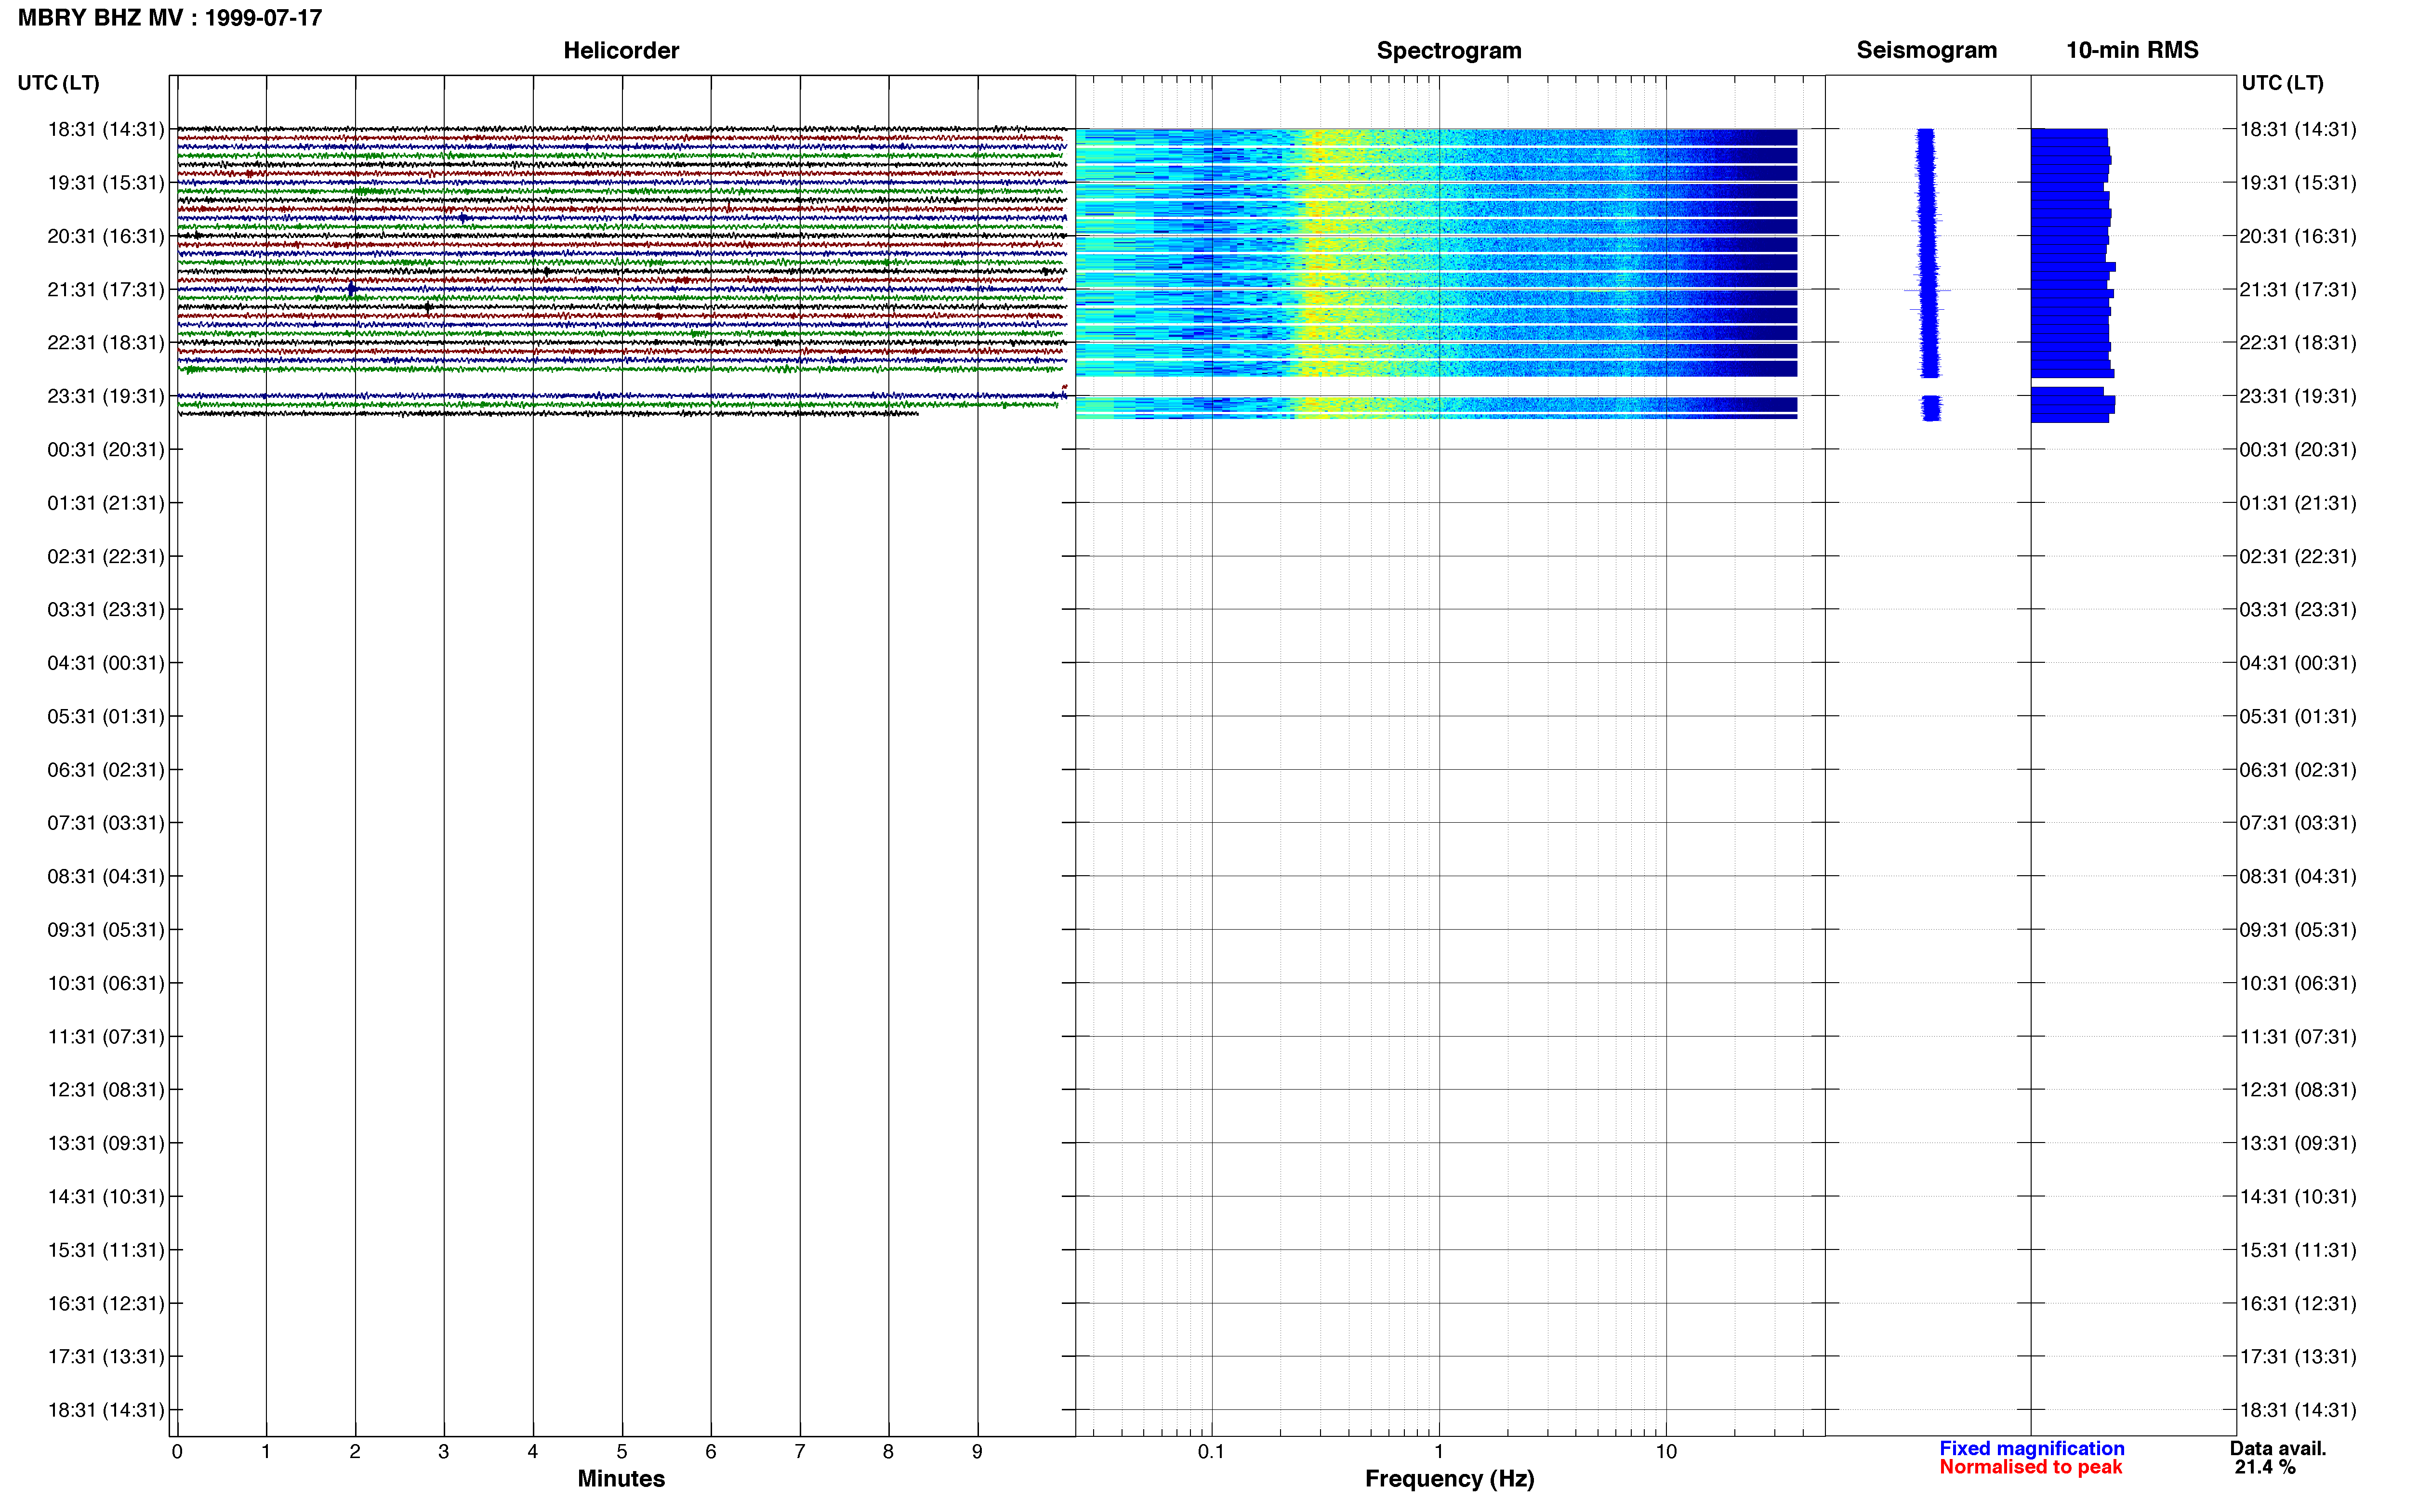Click the '21.4 %' data availability value
This screenshot has height=1512, width=2418.
2265,1467
